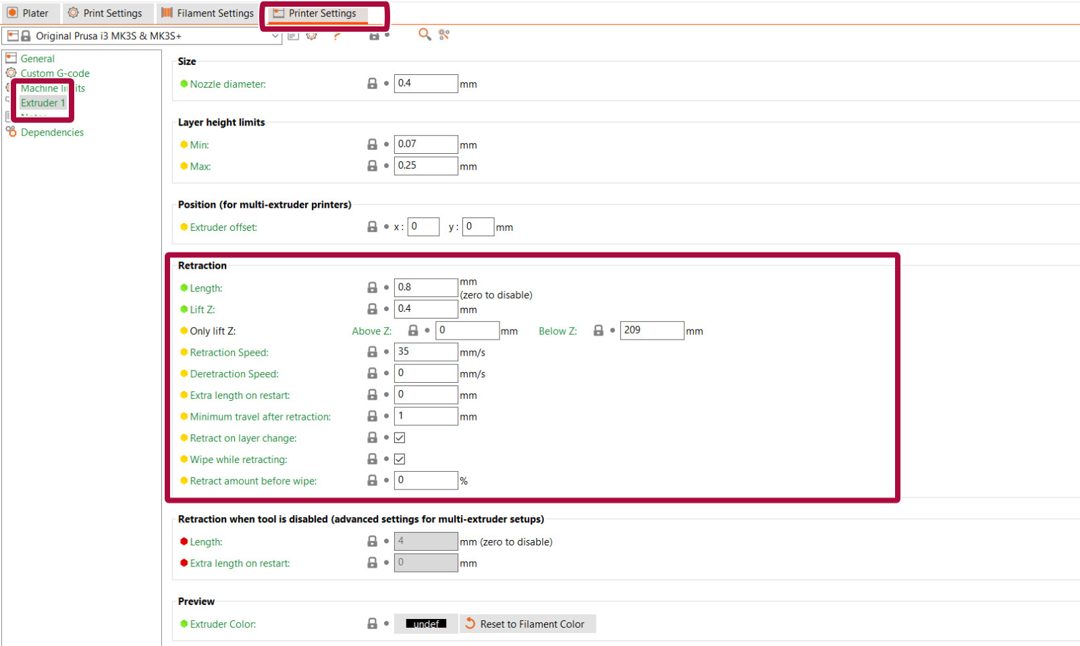This screenshot has height=646, width=1080.
Task: Click the lock icon beside Nozzle diameter
Action: (x=372, y=84)
